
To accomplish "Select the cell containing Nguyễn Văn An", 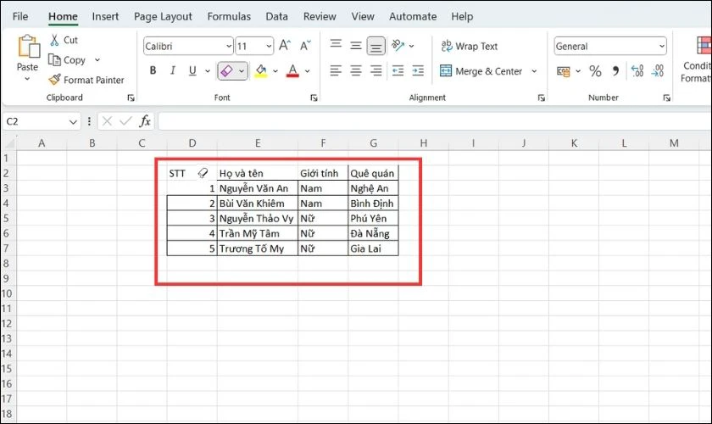I will coord(258,188).
